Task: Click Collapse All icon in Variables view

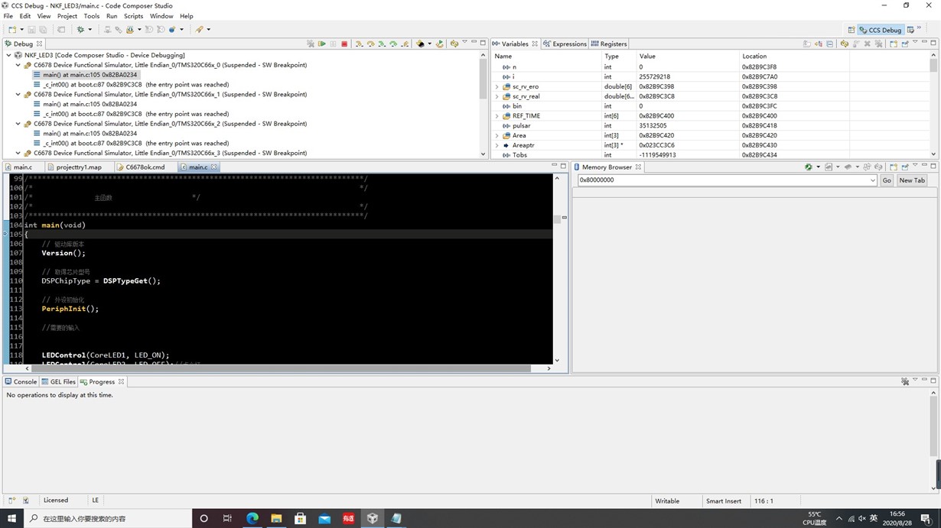Action: pyautogui.click(x=830, y=44)
